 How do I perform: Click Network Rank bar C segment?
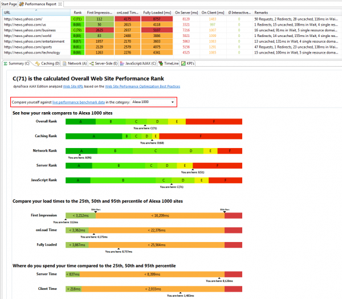[x=156, y=151]
